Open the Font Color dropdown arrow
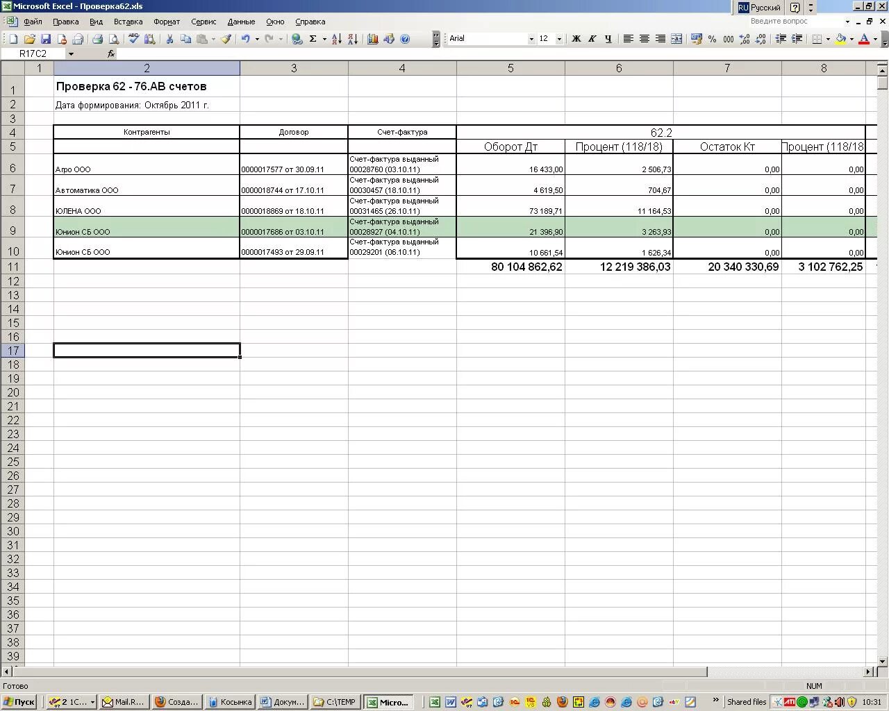Image resolution: width=889 pixels, height=711 pixels. 875,39
